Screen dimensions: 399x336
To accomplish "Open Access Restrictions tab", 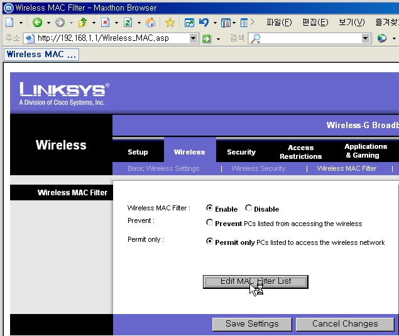I will point(301,152).
